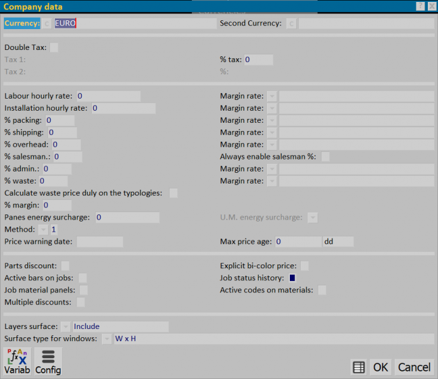Image resolution: width=438 pixels, height=379 pixels.
Task: Toggle Calculate waste price on typologies
Action: pyautogui.click(x=173, y=193)
